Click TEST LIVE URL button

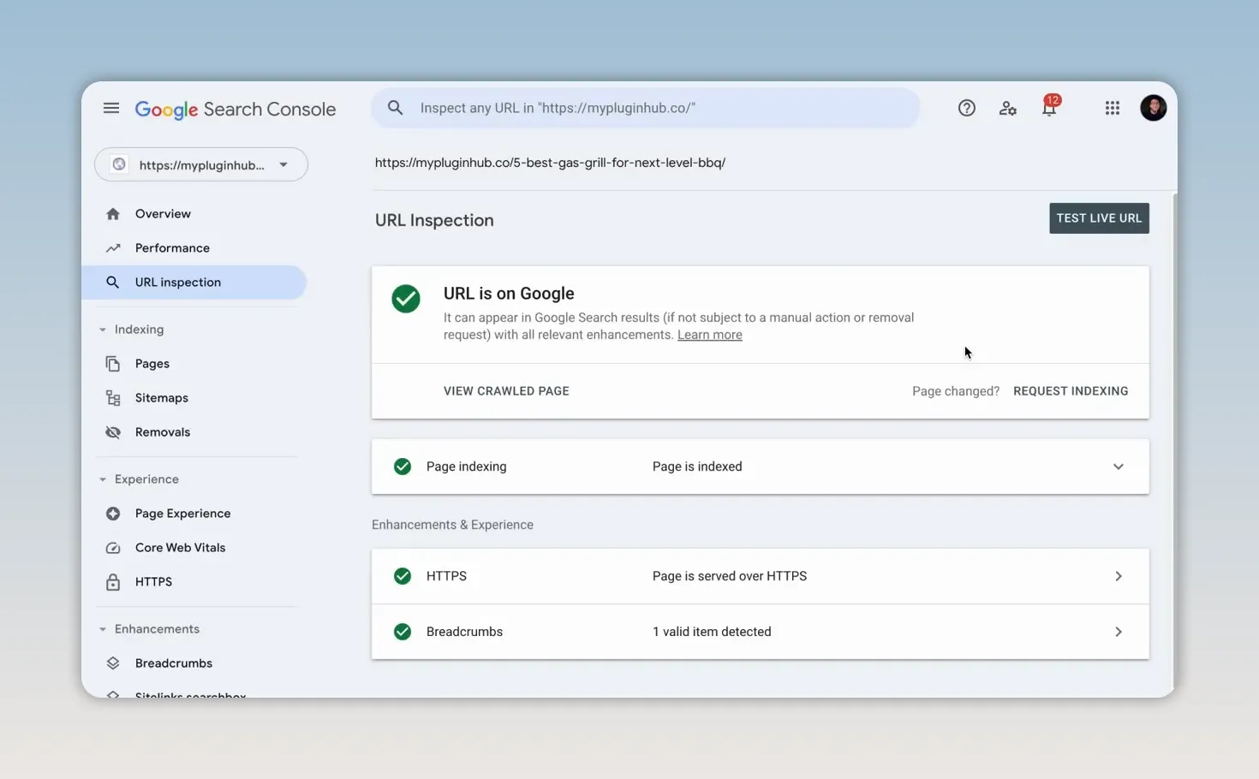coord(1099,218)
